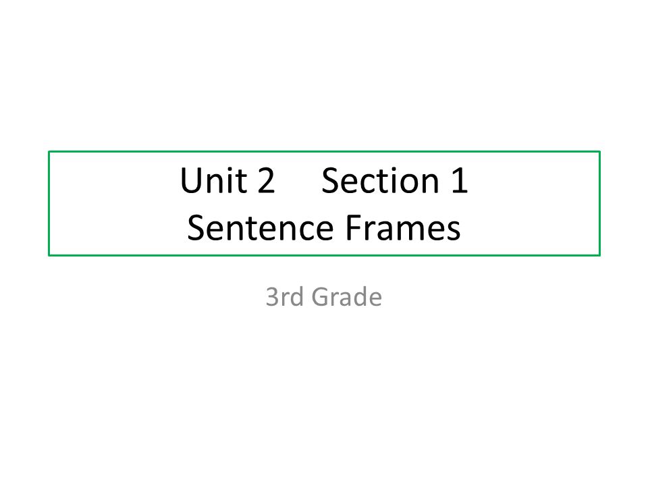The width and height of the screenshot is (648, 486).
Task: Select the word "Section" in the title
Action: (x=380, y=180)
